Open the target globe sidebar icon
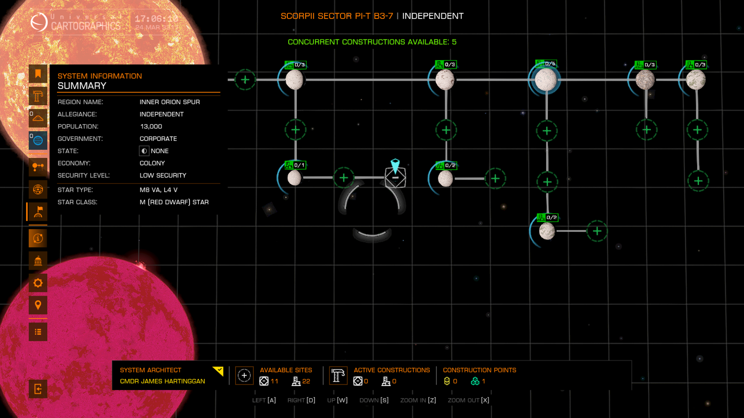 point(38,189)
